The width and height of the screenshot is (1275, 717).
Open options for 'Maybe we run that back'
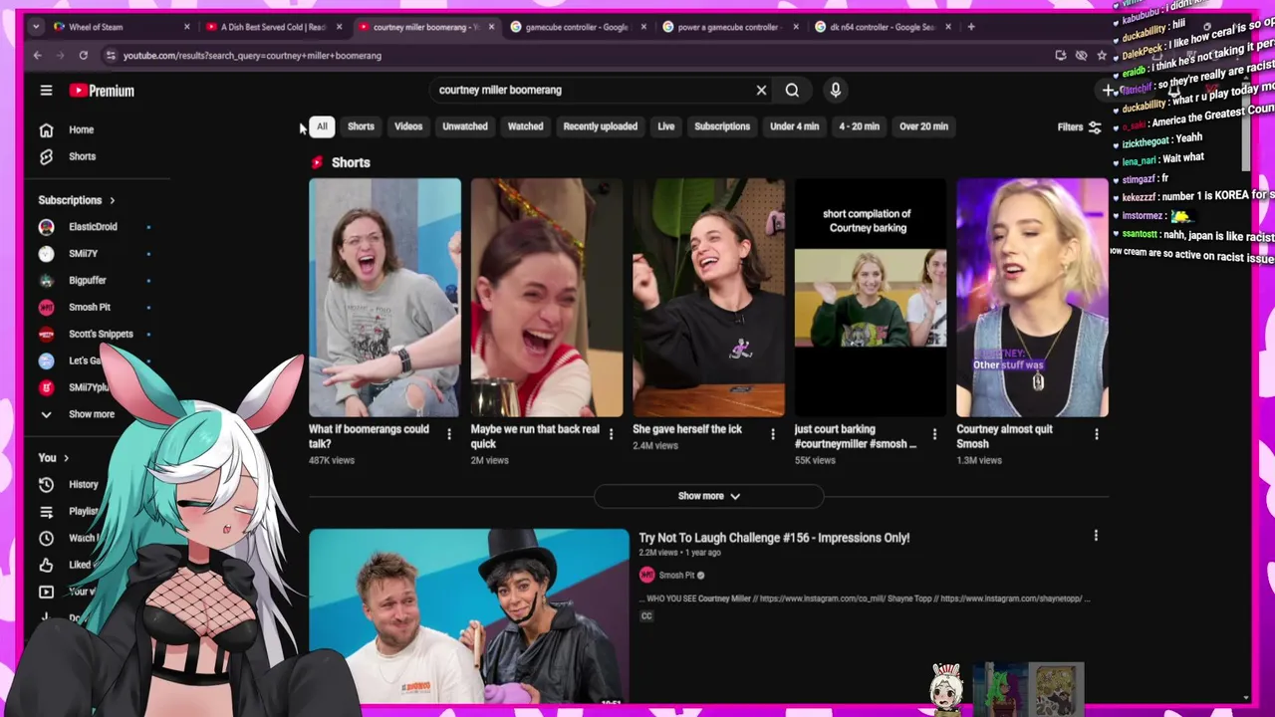[x=611, y=434]
